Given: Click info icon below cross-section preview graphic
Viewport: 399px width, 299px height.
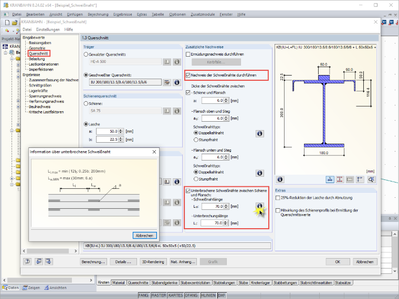Looking at the screenshot, I should click(x=280, y=179).
